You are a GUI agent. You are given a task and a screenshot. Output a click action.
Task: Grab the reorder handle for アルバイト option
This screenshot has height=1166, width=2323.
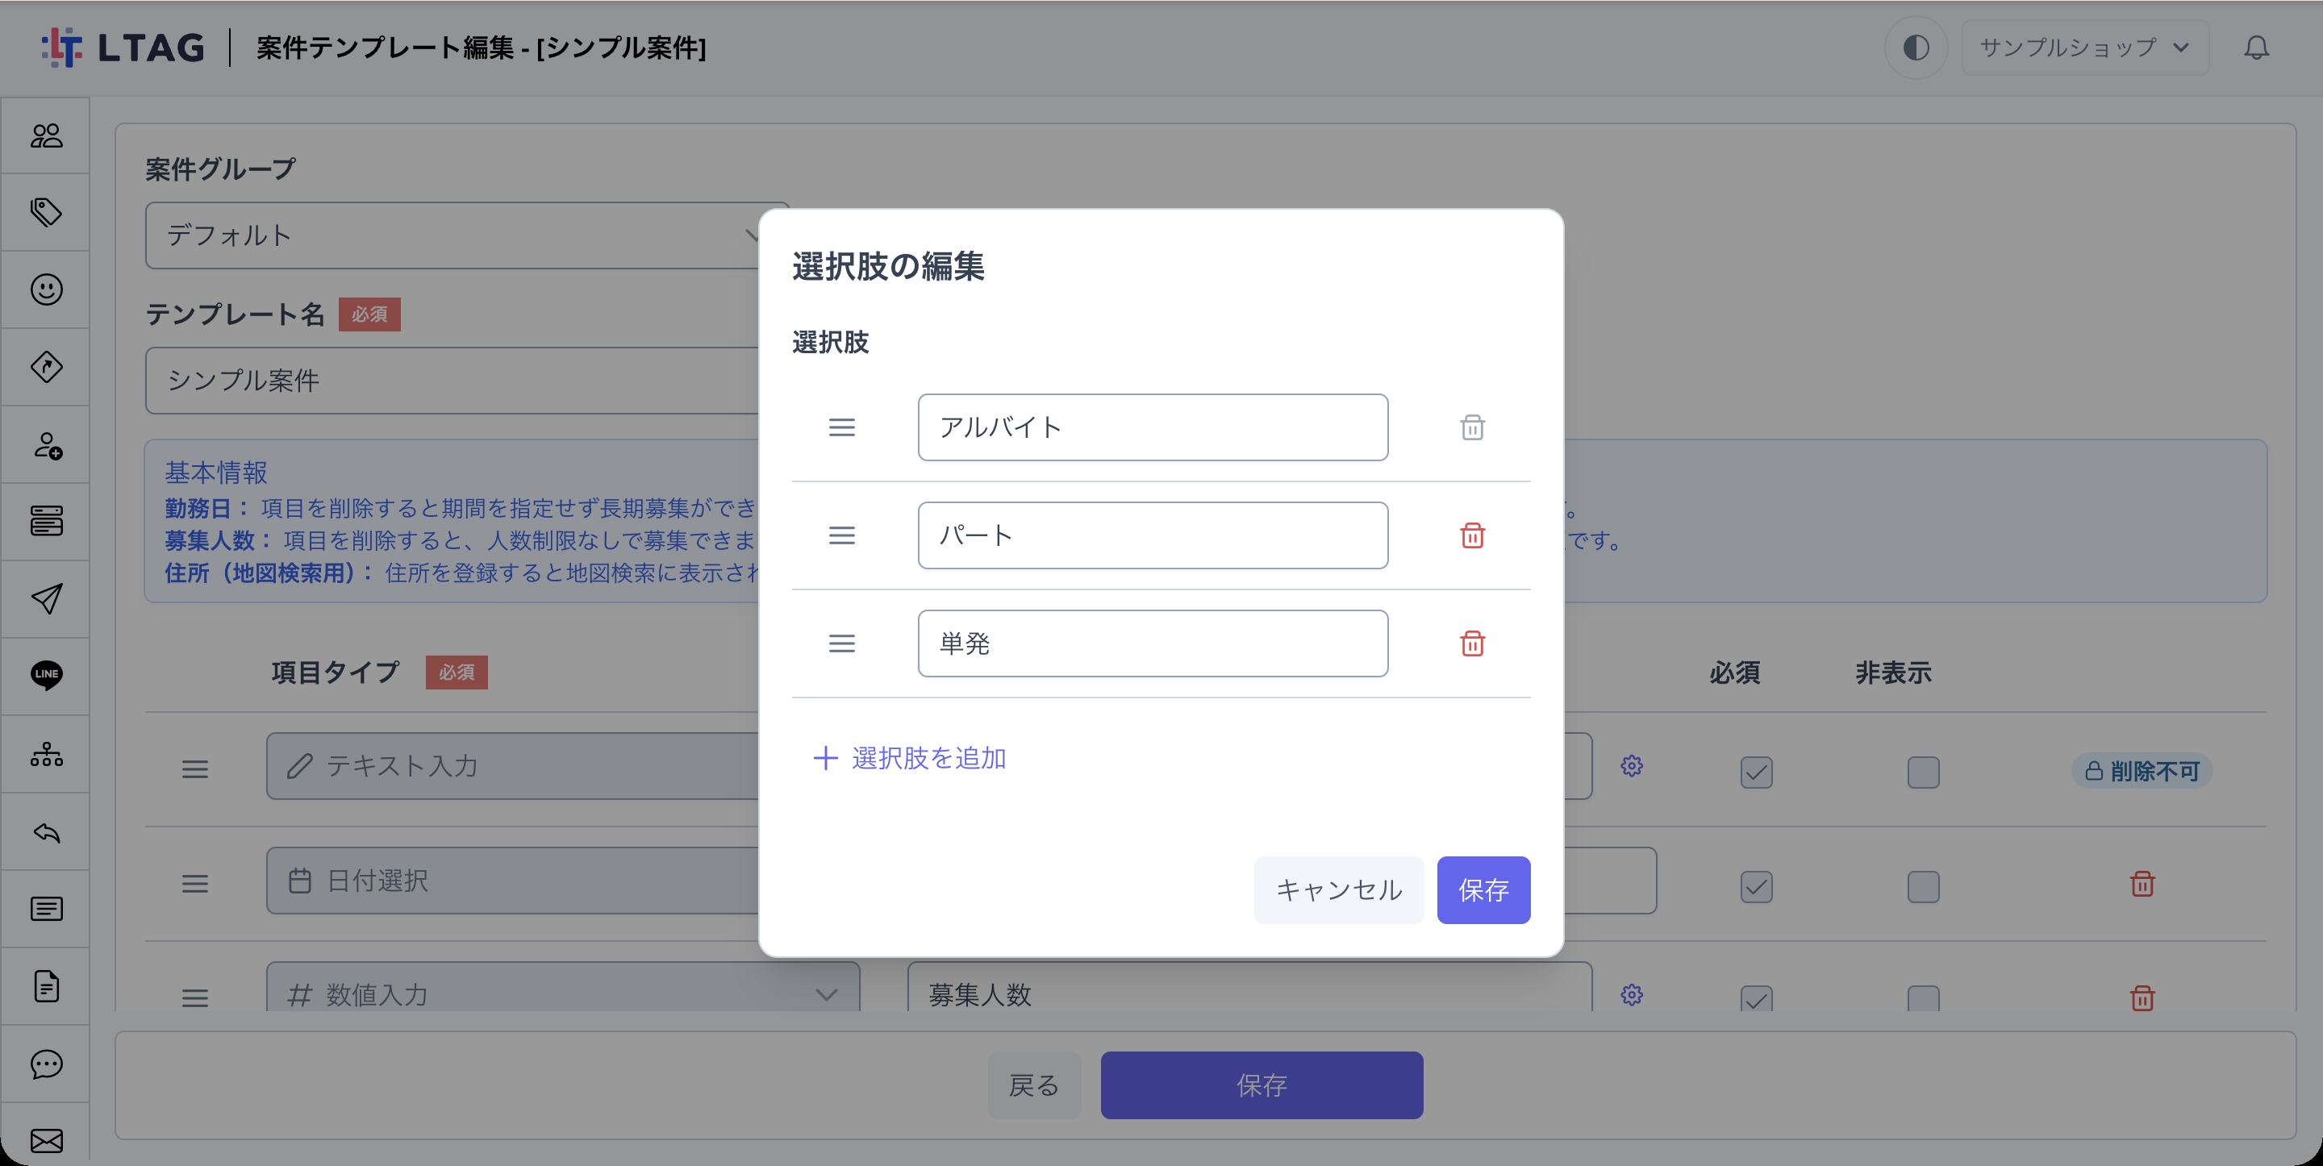(x=841, y=427)
